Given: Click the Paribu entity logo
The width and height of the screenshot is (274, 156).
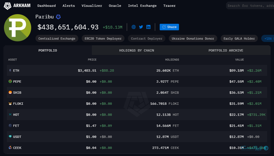Looking at the screenshot, I should (18, 28).
